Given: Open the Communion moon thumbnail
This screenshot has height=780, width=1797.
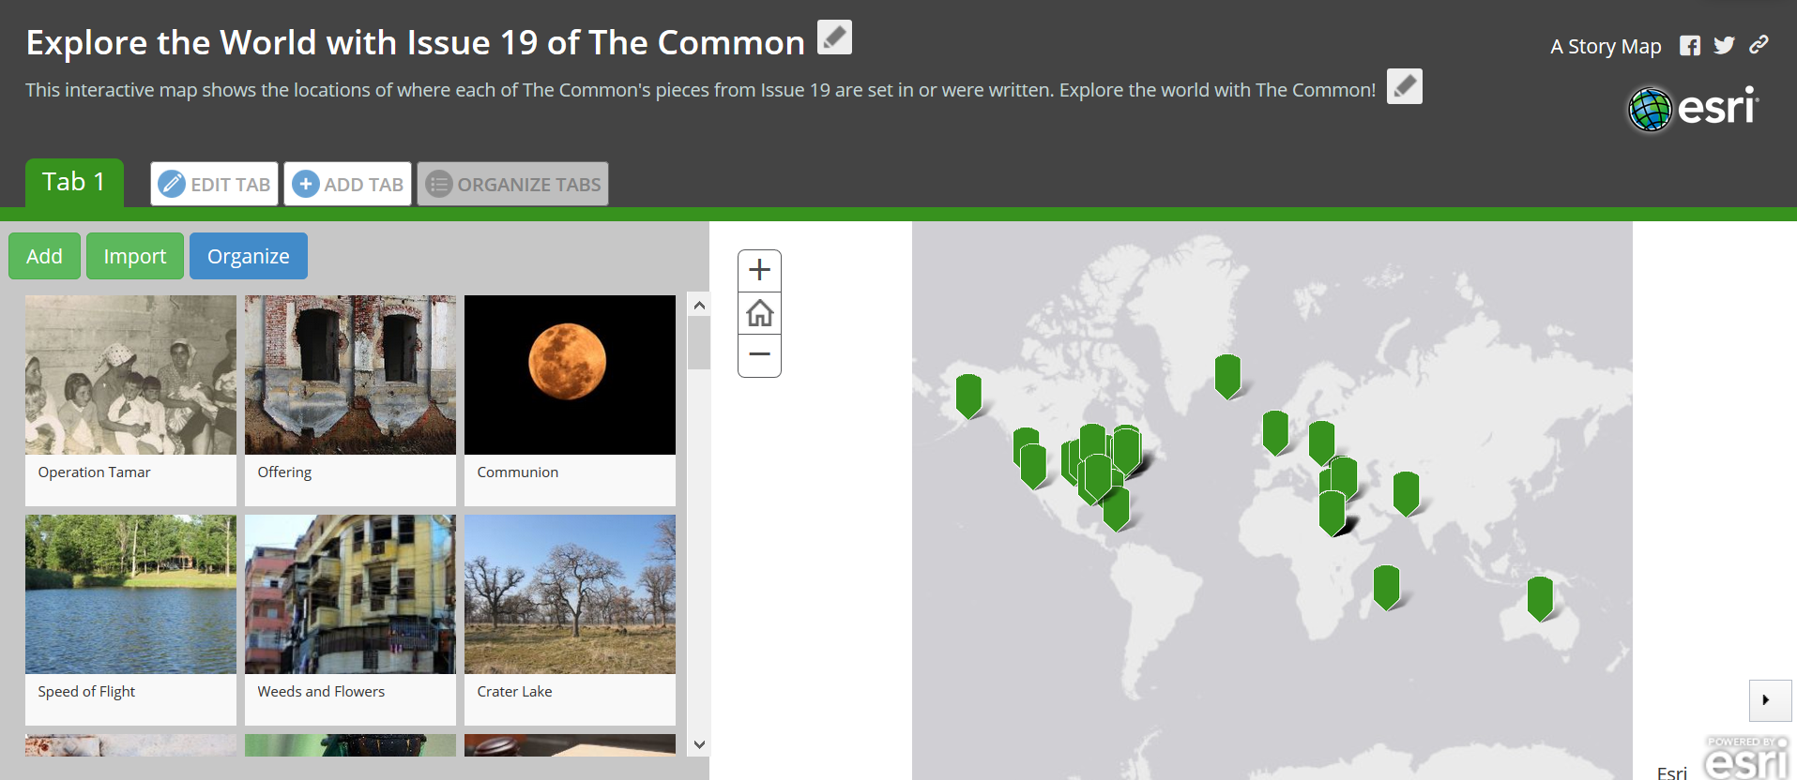Looking at the screenshot, I should pos(570,375).
